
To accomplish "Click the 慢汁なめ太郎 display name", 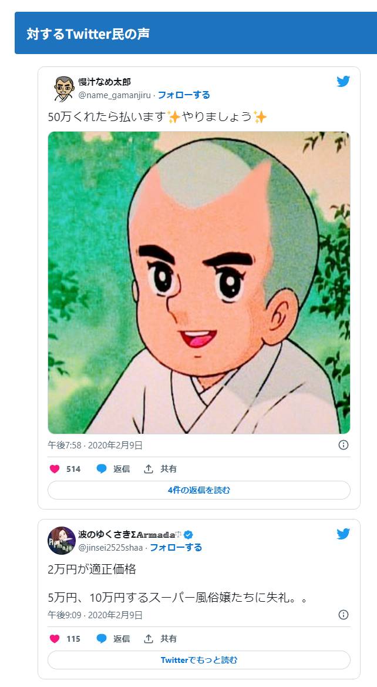I will (x=105, y=82).
